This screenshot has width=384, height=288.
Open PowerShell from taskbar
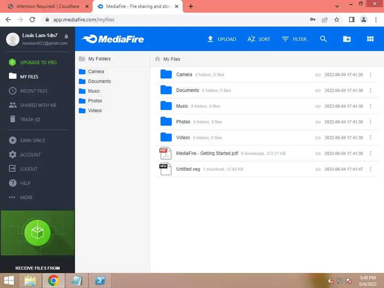coord(100,280)
